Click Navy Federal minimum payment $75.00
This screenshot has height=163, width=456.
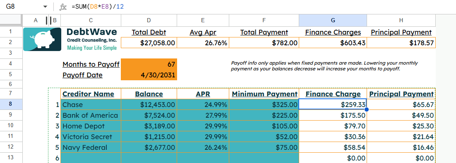coord(264,147)
